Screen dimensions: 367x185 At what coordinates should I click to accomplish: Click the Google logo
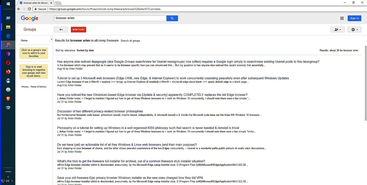(30, 18)
